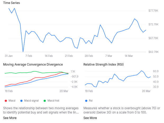
Task: Click the 7 Feb date label
Action: click(29, 56)
